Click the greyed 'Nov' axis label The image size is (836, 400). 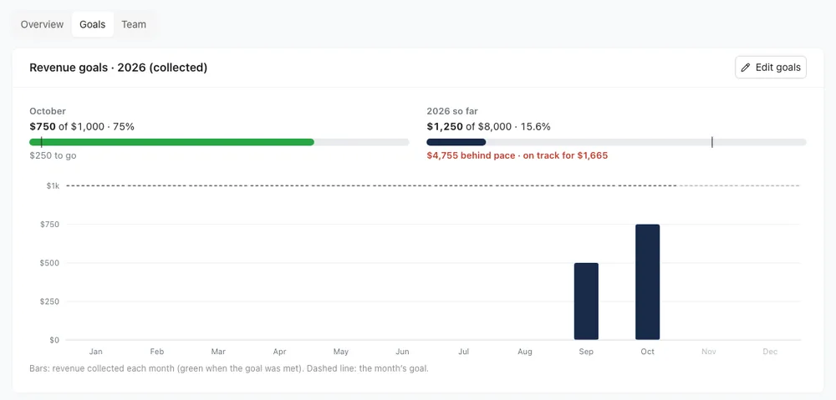(709, 352)
